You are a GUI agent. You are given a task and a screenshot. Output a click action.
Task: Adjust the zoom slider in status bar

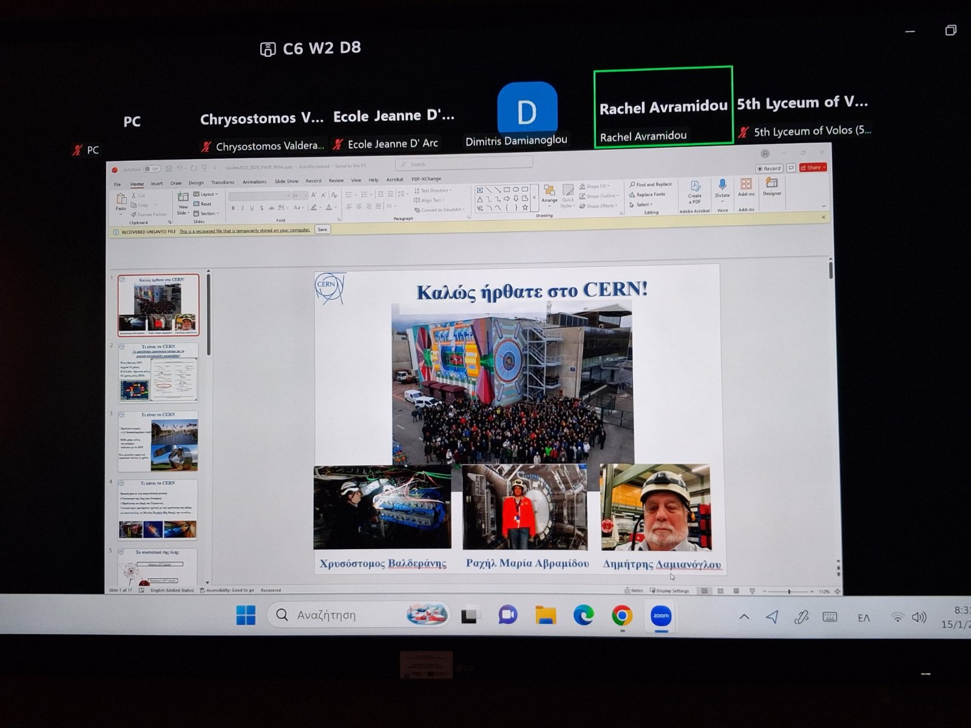point(789,591)
